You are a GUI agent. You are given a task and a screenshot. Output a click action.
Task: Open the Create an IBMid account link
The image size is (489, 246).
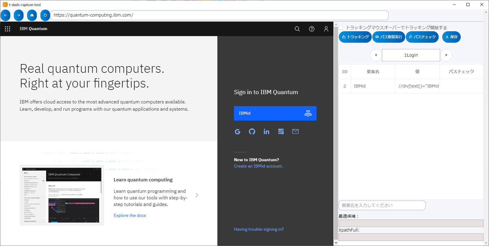(x=258, y=166)
